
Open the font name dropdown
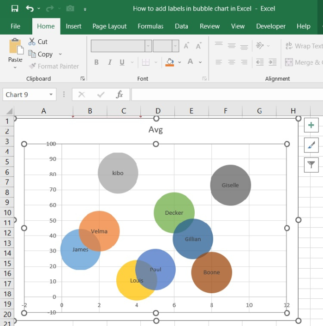pyautogui.click(x=148, y=46)
